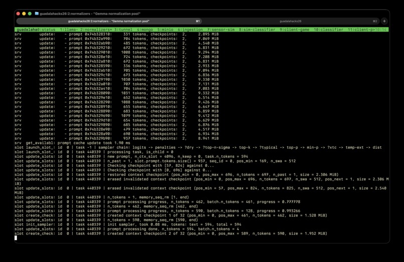
Task: Click the "restored context checkpoint" log line
Action: click(177, 175)
